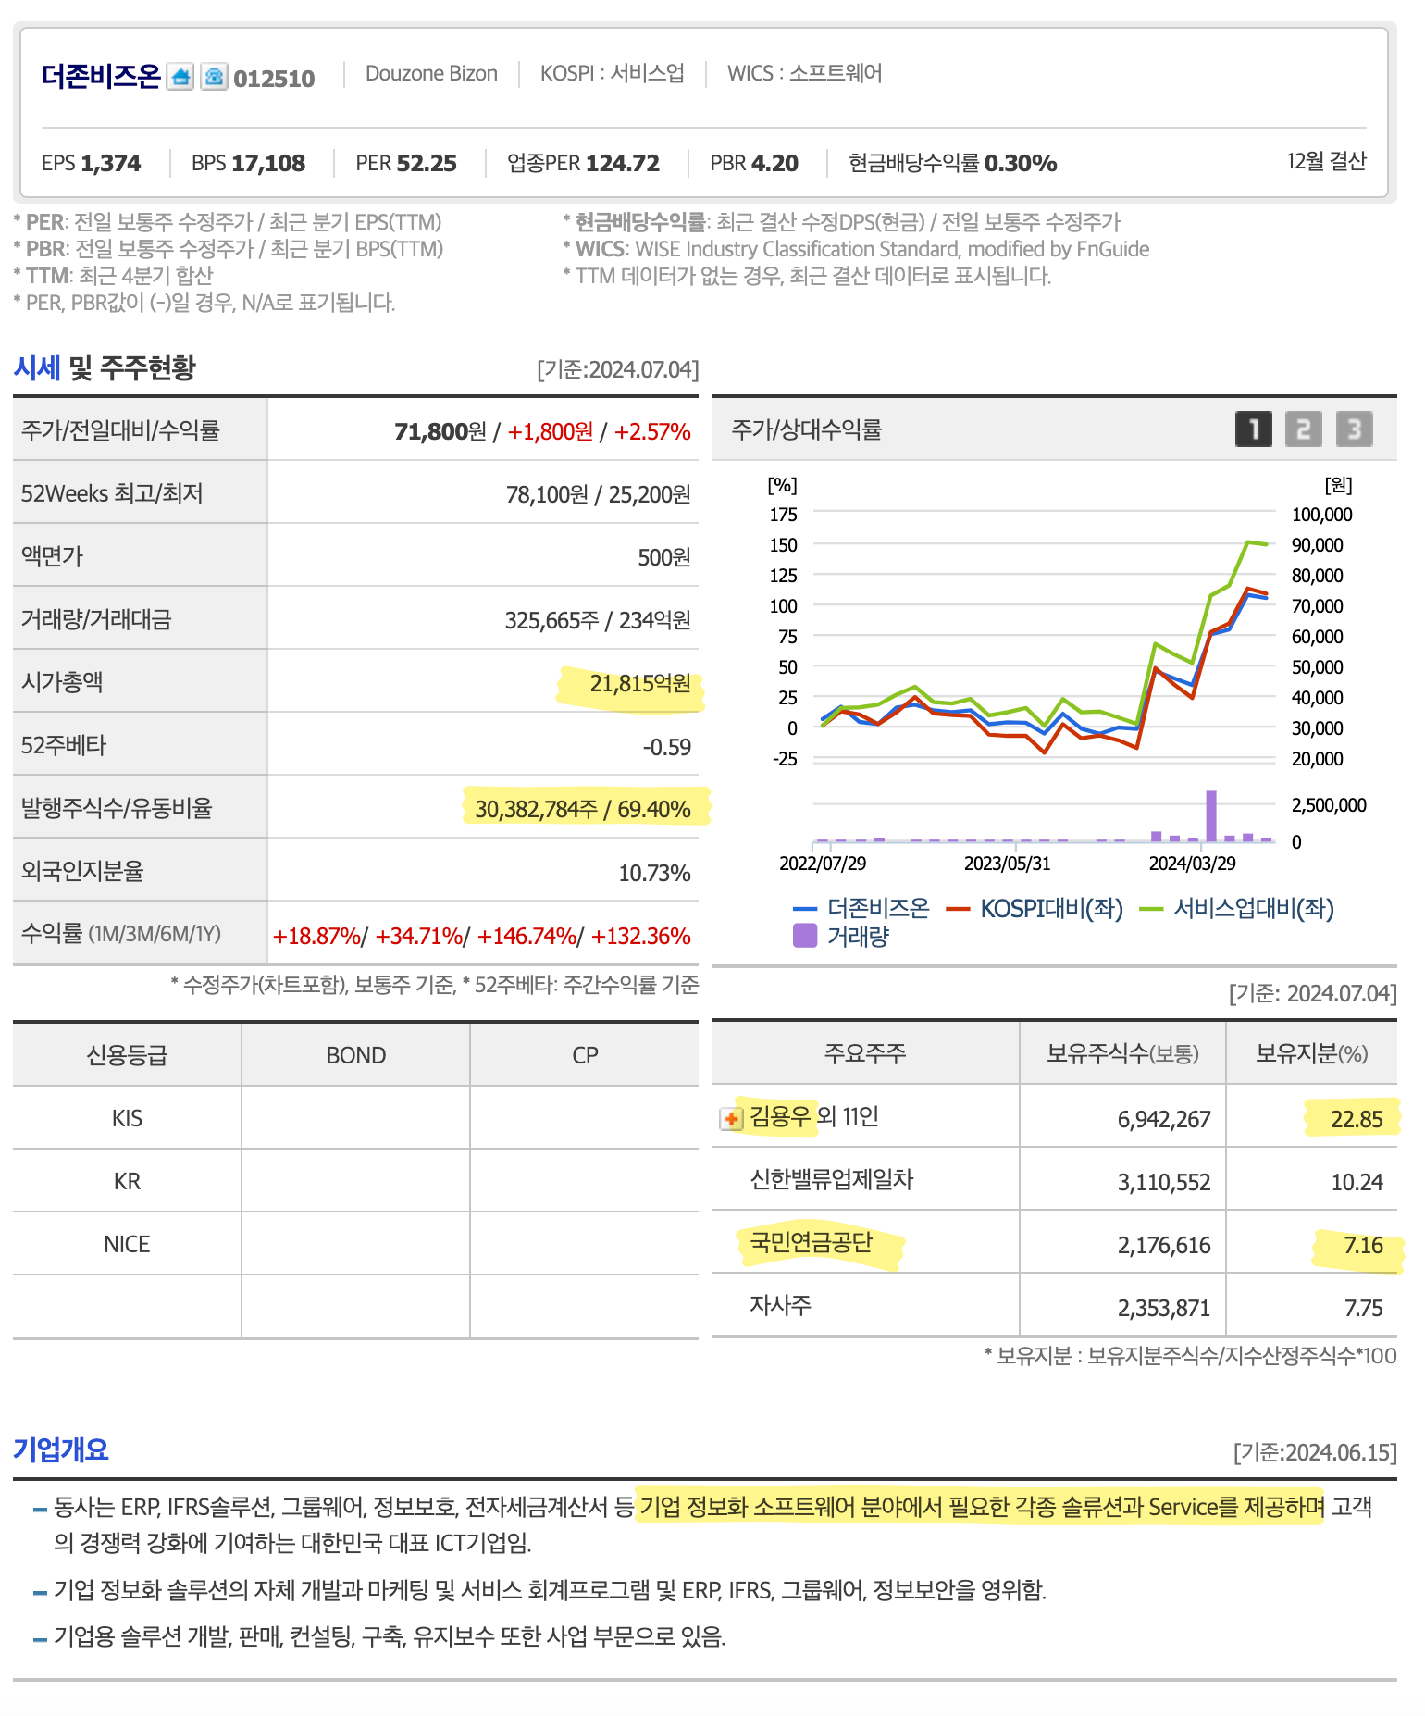
Task: Click the WICS : 소프트웨어 label
Action: (x=805, y=73)
